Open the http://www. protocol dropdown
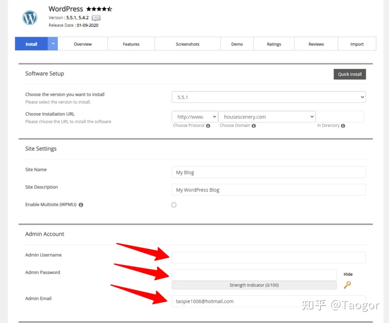389x323 pixels. (x=195, y=117)
